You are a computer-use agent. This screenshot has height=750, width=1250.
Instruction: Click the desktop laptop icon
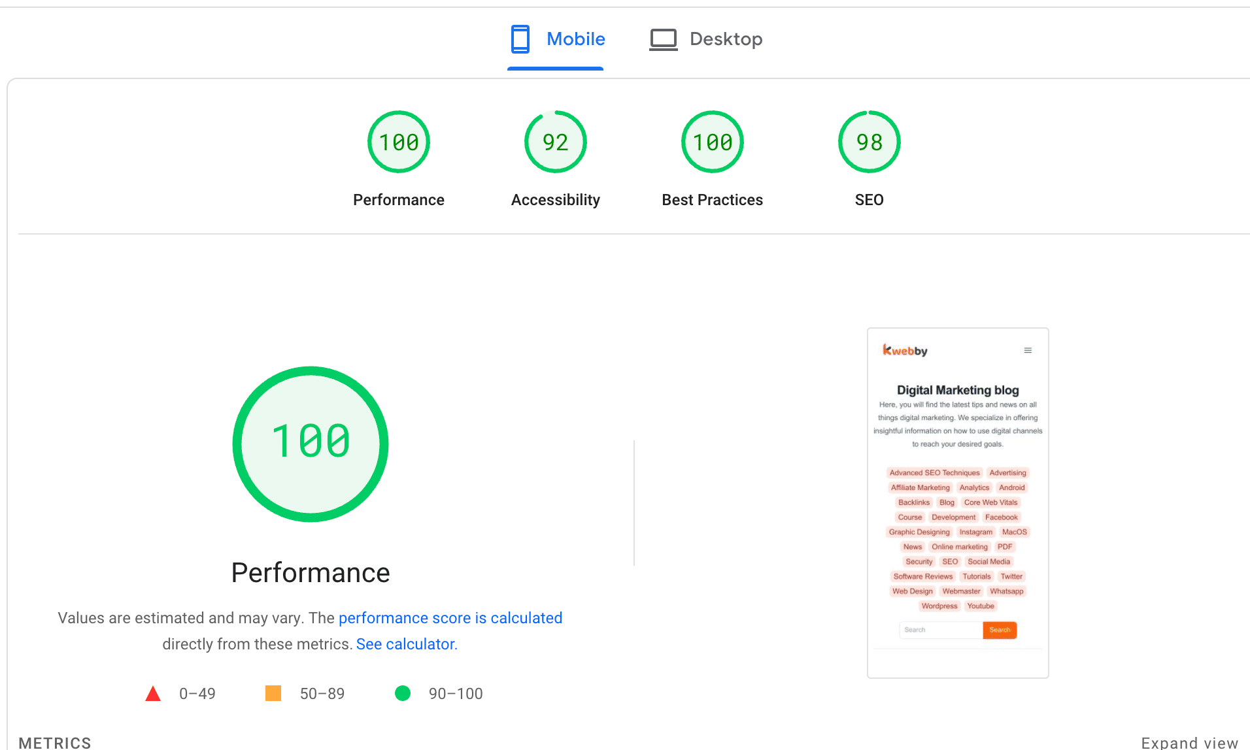(663, 39)
